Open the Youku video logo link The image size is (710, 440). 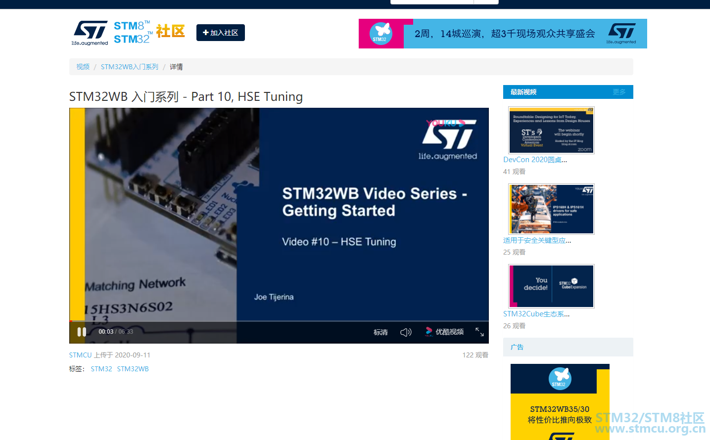pos(444,332)
